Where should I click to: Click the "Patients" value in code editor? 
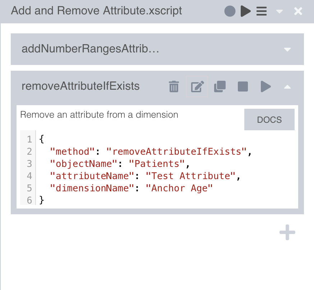pos(157,164)
